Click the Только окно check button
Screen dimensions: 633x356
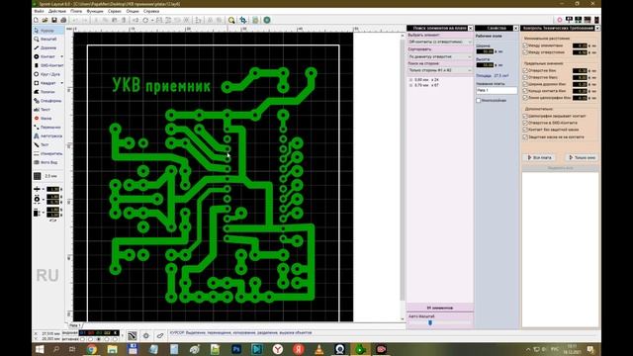582,157
